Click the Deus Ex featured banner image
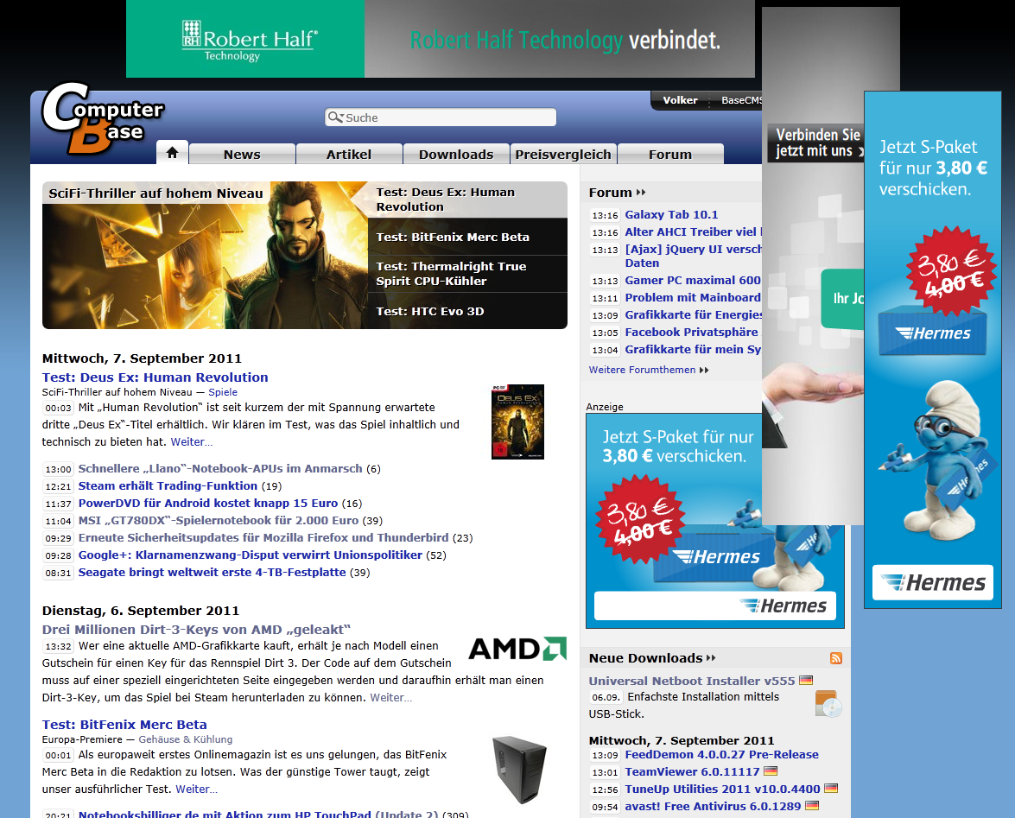Image resolution: width=1015 pixels, height=818 pixels. pos(205,255)
